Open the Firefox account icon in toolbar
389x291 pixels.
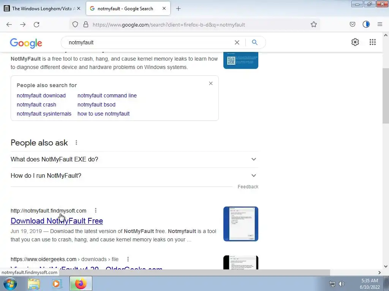click(x=366, y=25)
